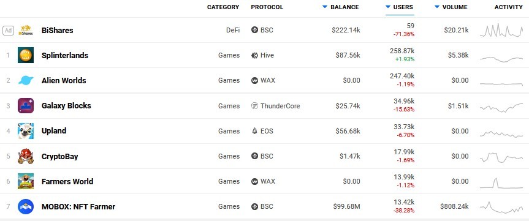Screen dimensions: 529x221
Task: Open the Splinterlands dapp link
Action: pos(65,55)
